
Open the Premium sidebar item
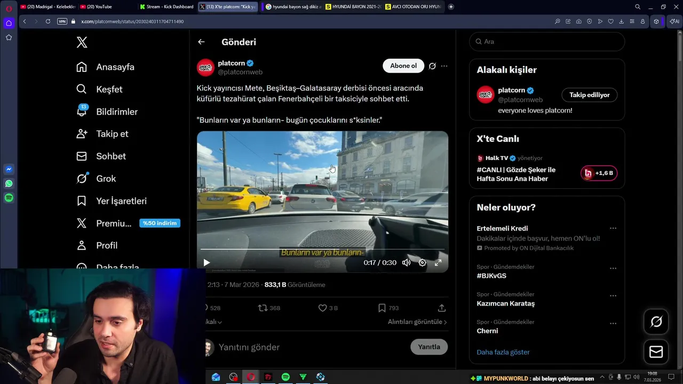(128, 223)
